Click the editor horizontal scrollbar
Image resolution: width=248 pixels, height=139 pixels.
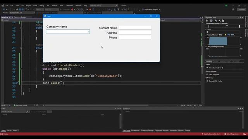(96, 105)
